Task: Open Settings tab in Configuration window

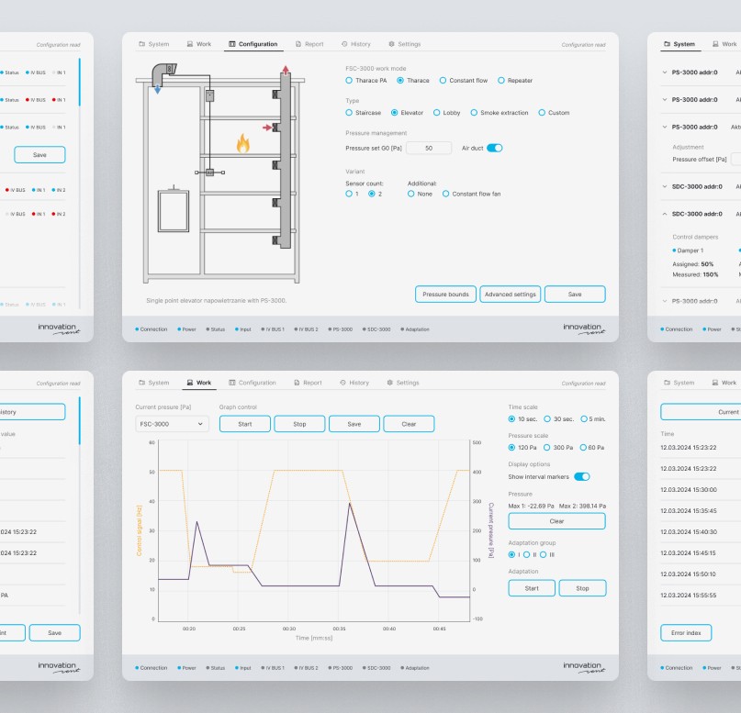Action: [405, 44]
